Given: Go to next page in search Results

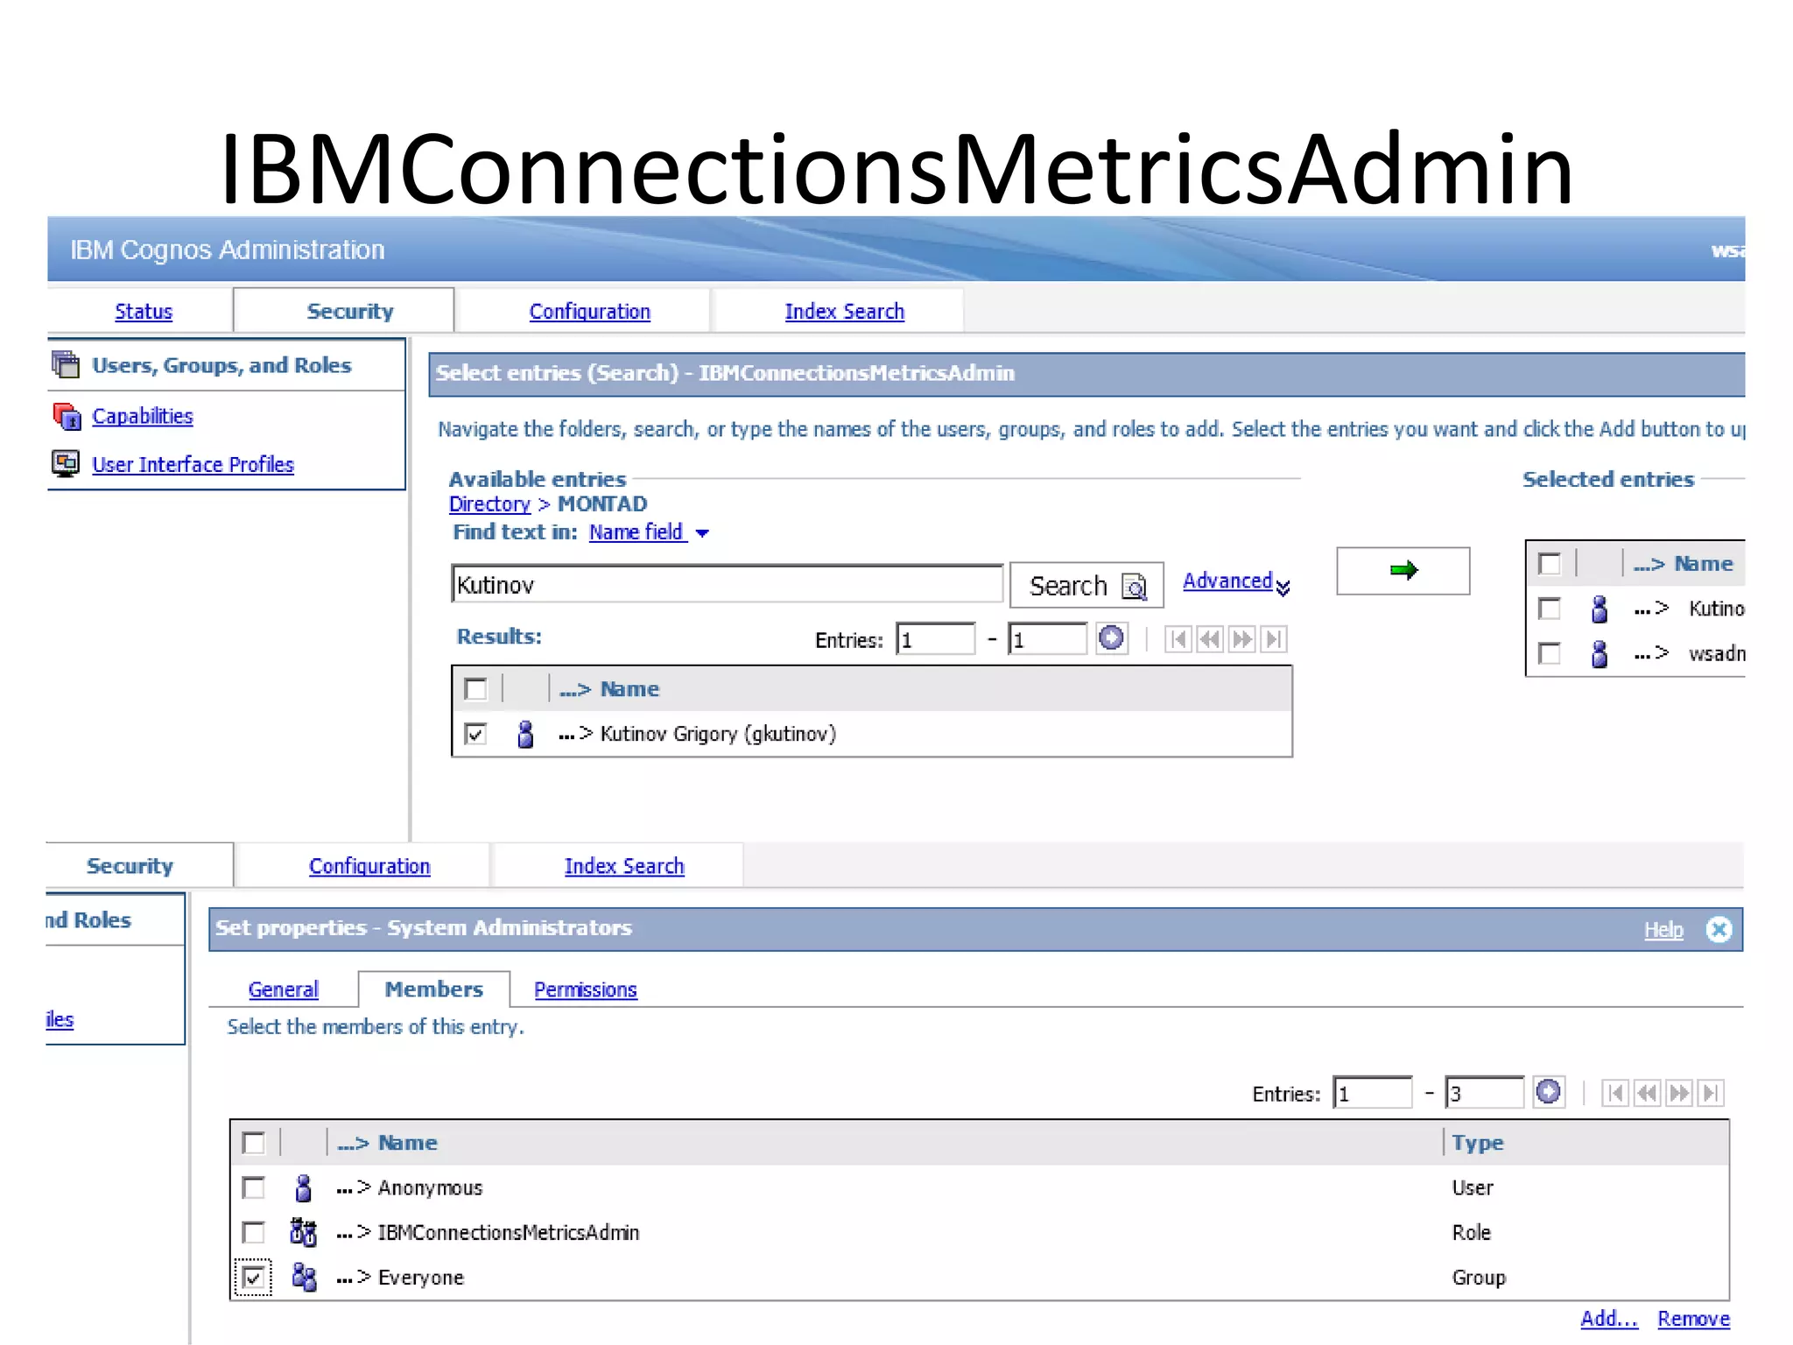Looking at the screenshot, I should click(1241, 639).
